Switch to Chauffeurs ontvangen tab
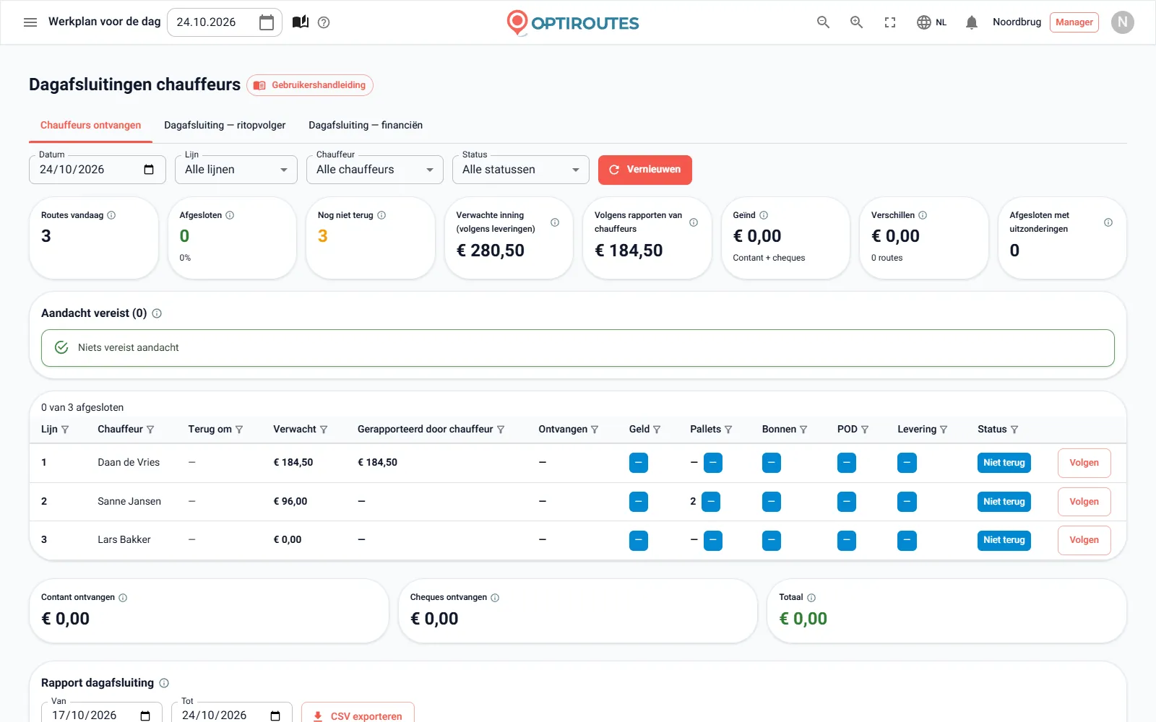The height and width of the screenshot is (722, 1156). pyautogui.click(x=91, y=126)
